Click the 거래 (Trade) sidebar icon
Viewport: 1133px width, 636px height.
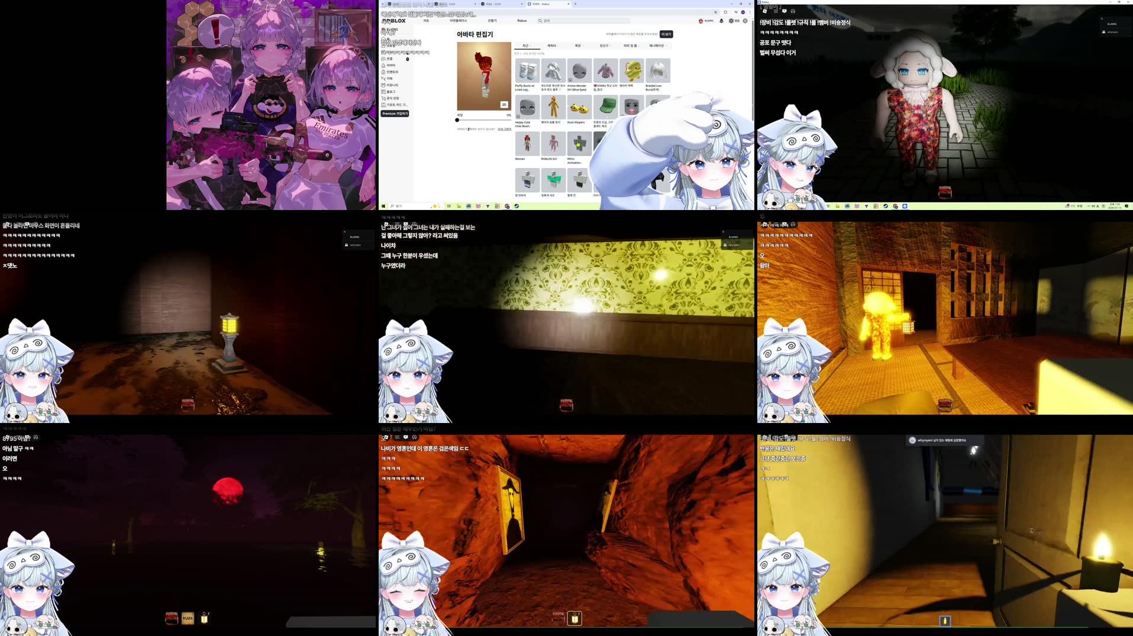click(390, 78)
